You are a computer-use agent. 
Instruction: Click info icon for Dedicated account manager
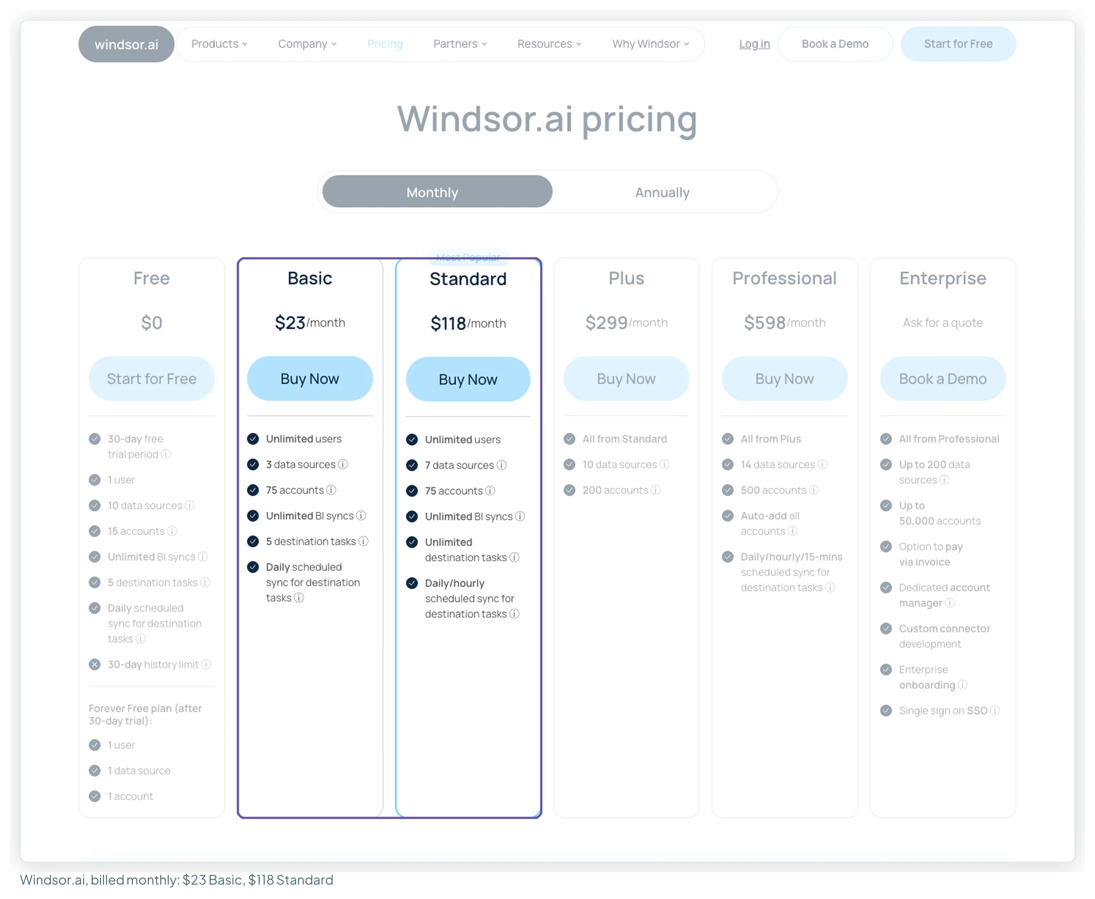click(950, 603)
